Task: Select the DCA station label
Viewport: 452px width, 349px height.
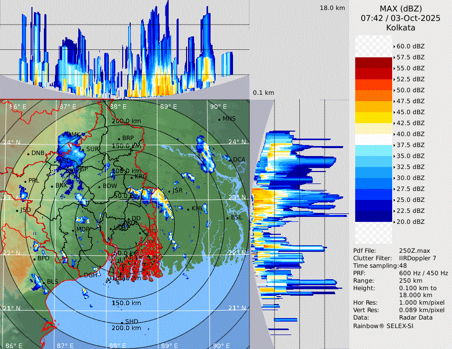Action: pyautogui.click(x=239, y=160)
